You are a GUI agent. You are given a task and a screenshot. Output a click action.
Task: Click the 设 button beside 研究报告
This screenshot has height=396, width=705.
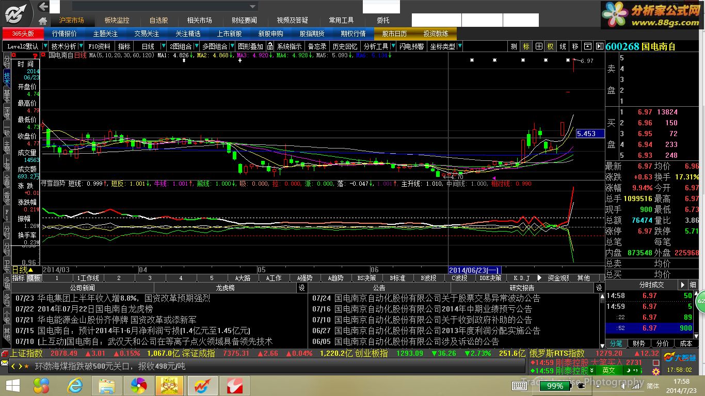[x=599, y=288]
